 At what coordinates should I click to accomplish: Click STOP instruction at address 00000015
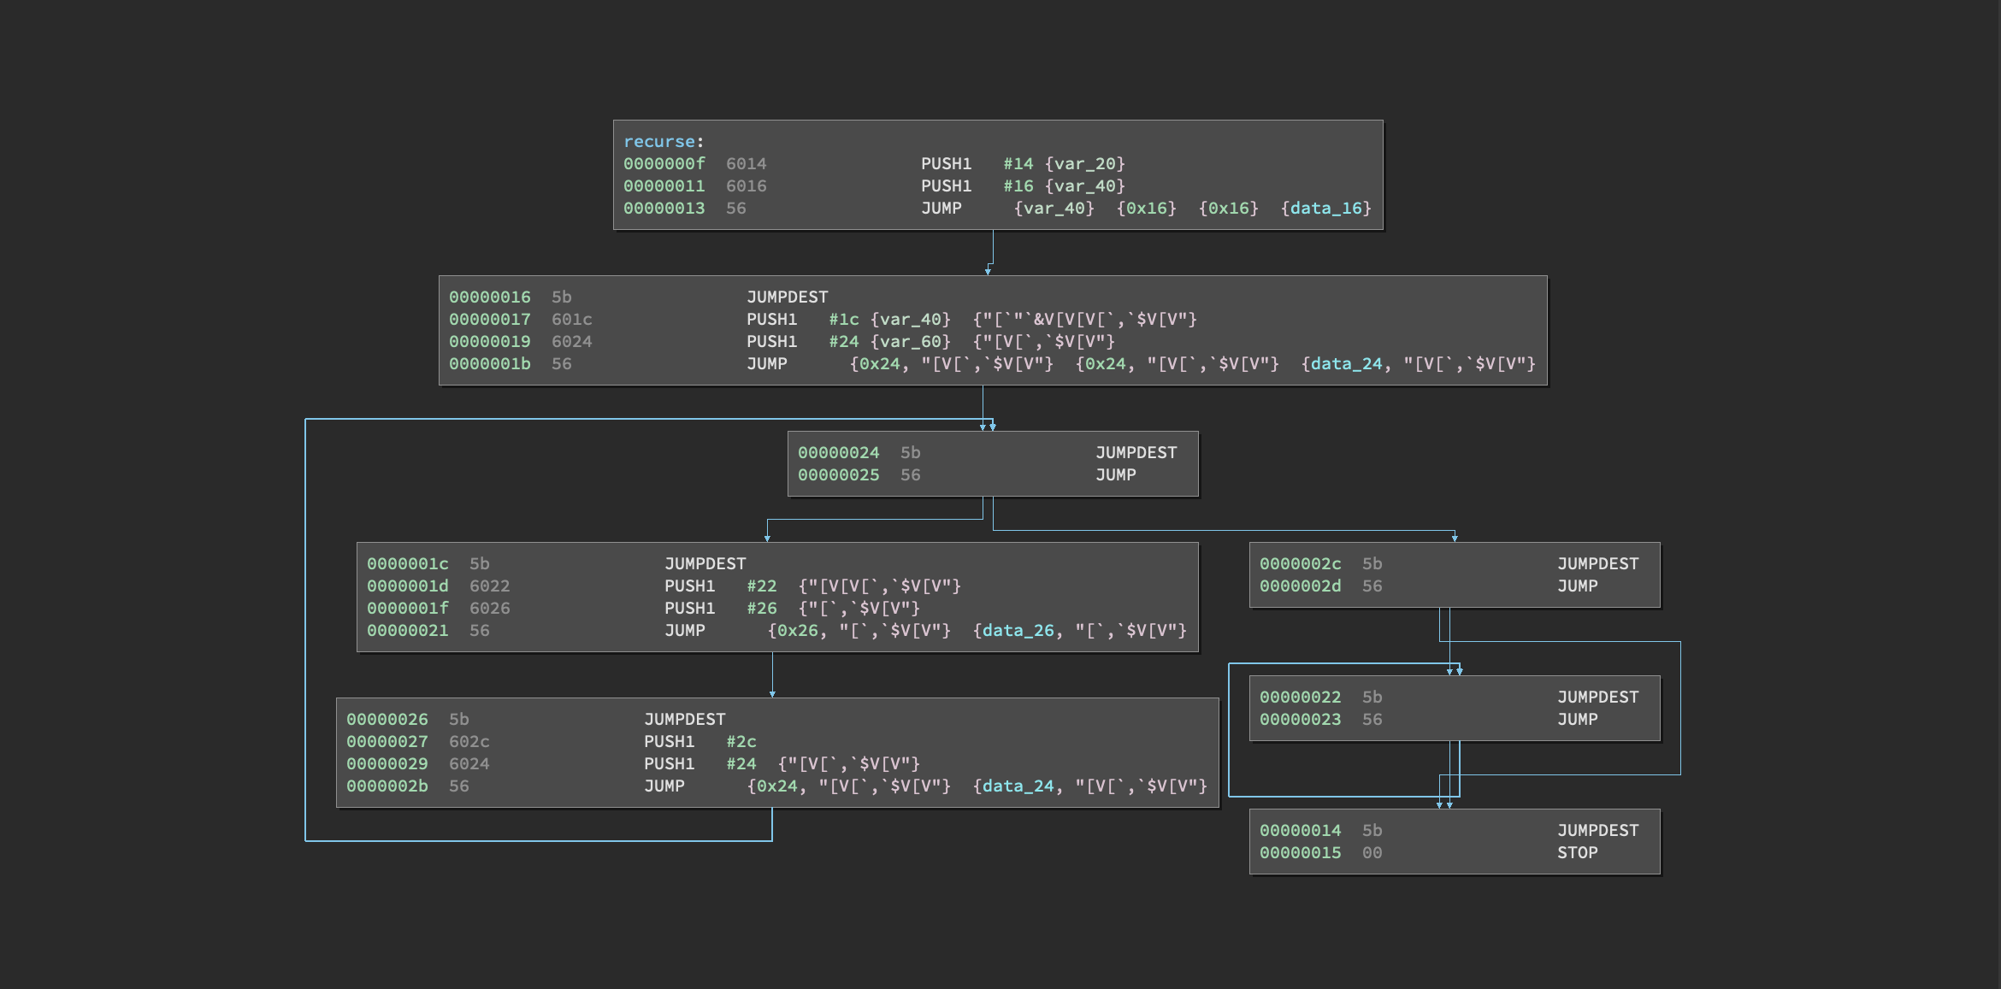click(1577, 853)
